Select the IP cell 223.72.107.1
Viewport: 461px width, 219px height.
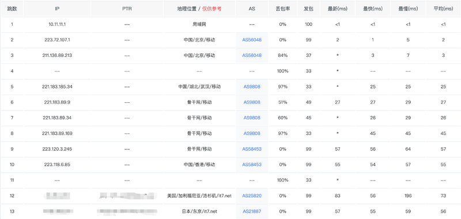(x=57, y=40)
